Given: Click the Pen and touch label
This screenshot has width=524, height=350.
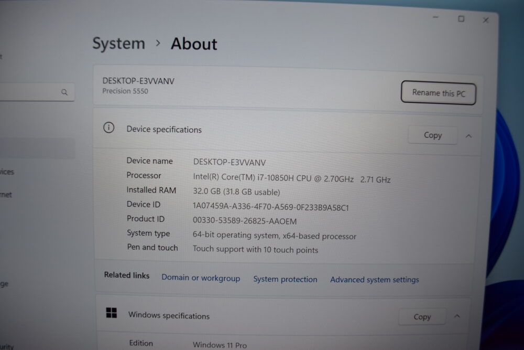Looking at the screenshot, I should point(152,248).
